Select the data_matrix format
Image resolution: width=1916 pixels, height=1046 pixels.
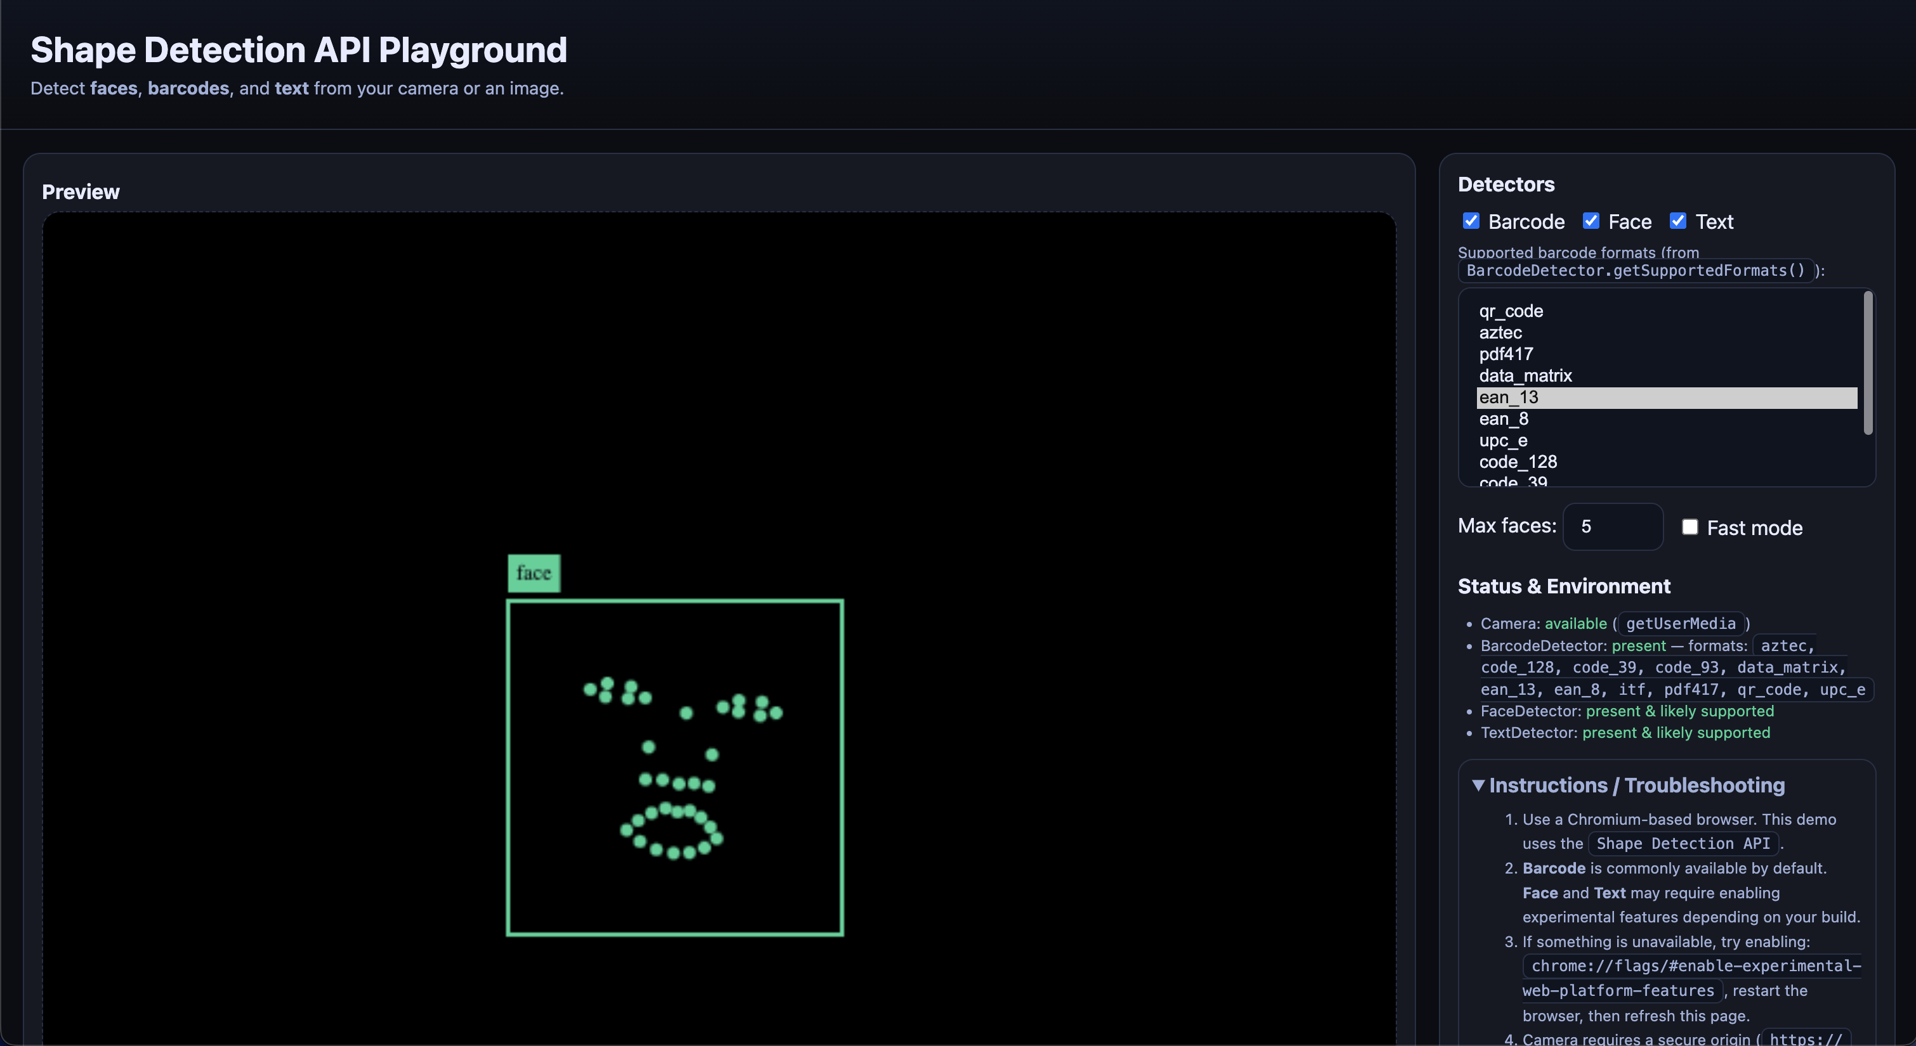pyautogui.click(x=1526, y=375)
